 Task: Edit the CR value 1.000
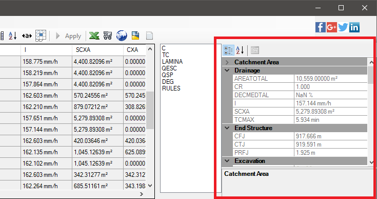331,87
